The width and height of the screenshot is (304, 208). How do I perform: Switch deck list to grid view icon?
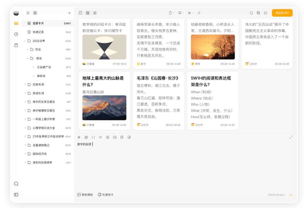tap(35, 13)
